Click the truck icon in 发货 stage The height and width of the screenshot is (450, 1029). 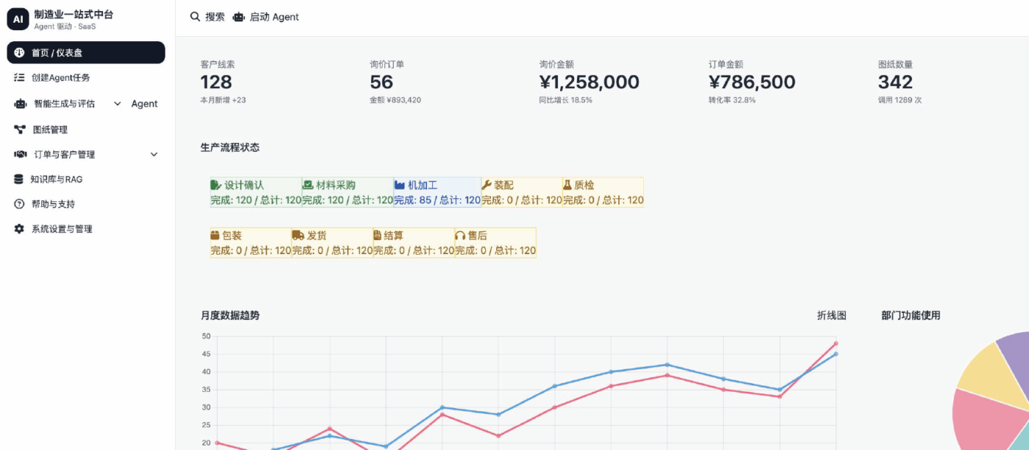coord(298,236)
